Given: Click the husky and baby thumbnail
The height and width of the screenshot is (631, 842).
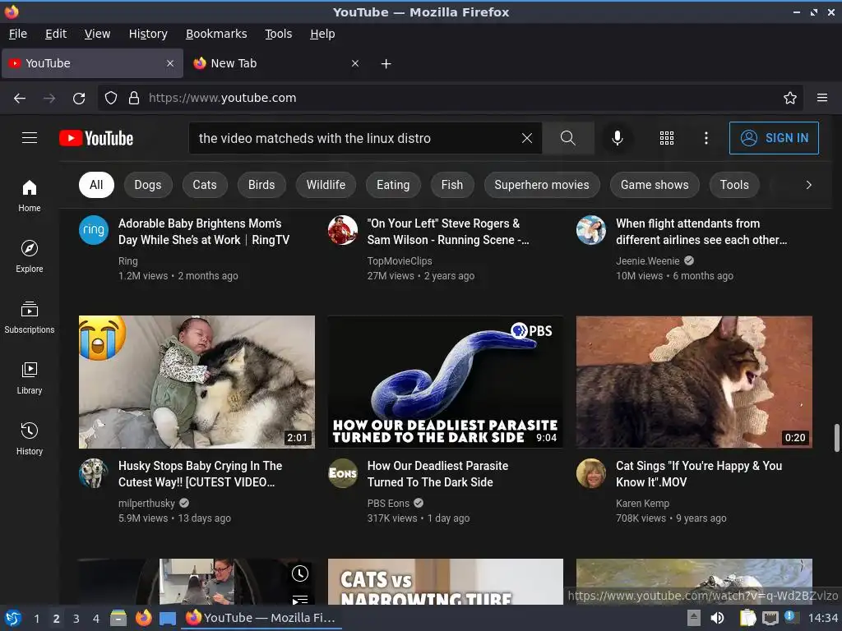Looking at the screenshot, I should coord(197,381).
